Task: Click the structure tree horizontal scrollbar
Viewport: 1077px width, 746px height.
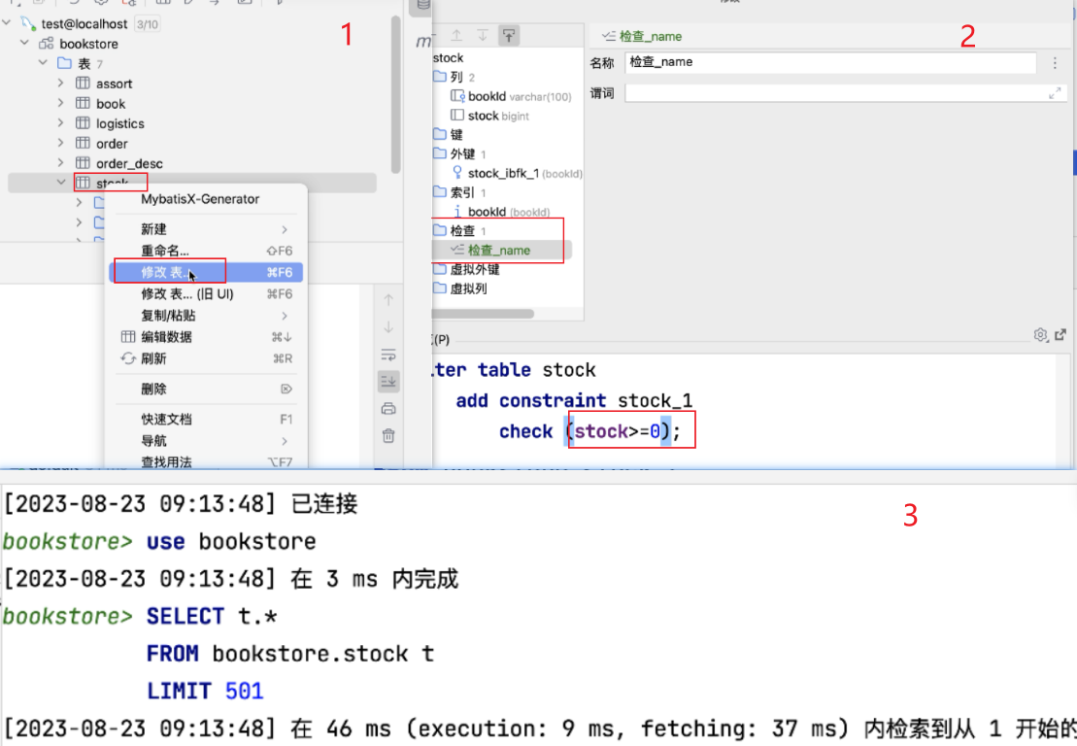Action: [x=483, y=314]
